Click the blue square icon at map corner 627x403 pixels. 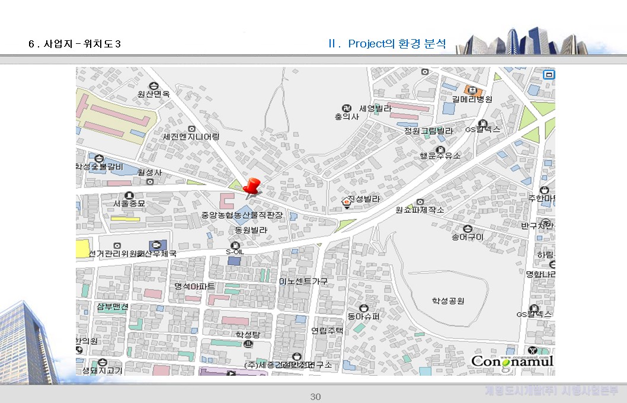tap(549, 74)
